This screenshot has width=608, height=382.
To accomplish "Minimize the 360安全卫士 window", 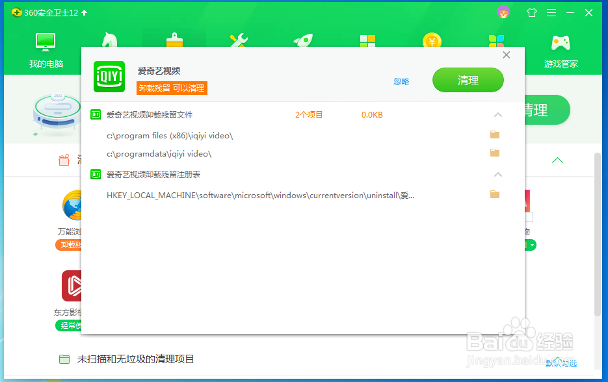I will 570,13.
